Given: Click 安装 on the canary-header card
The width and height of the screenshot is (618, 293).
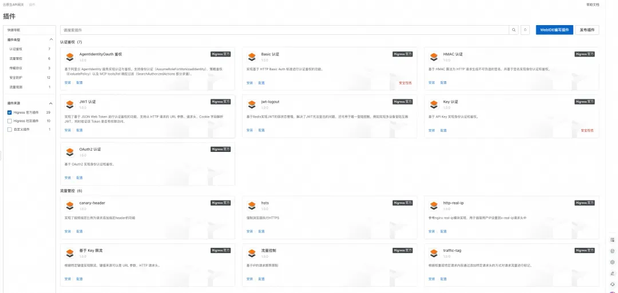Looking at the screenshot, I should click(x=68, y=231).
